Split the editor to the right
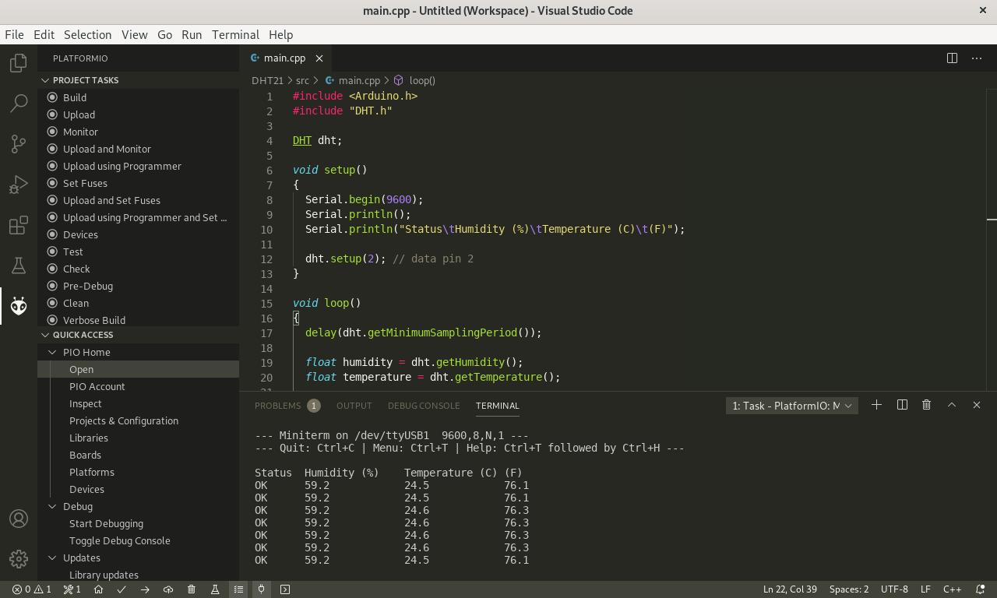 [952, 58]
